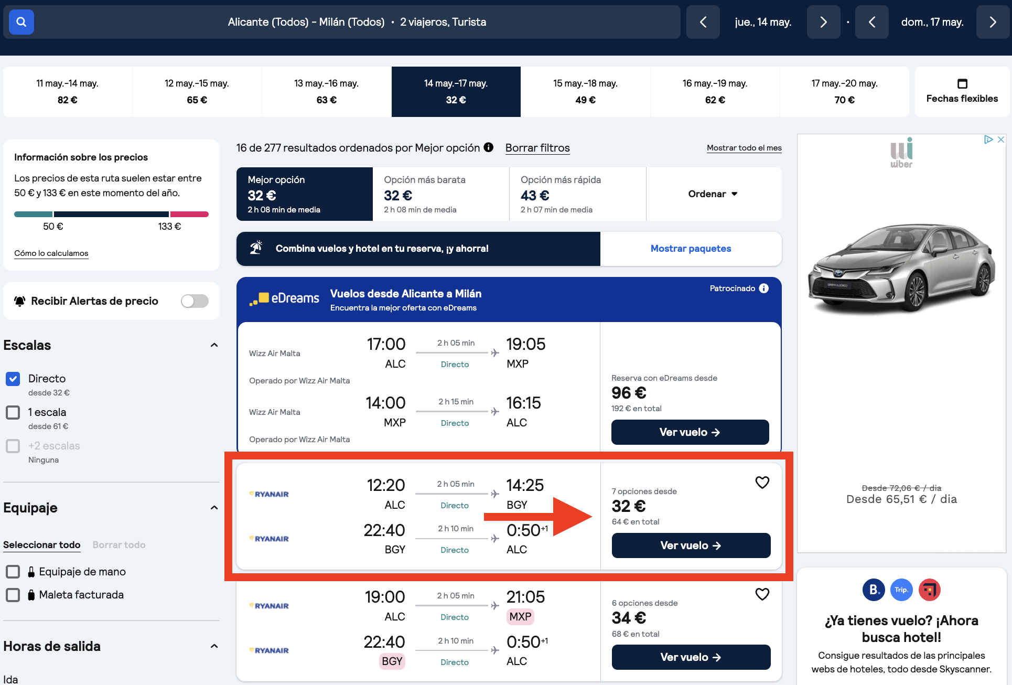Select the 13 may.-16 may. date tab
1012x685 pixels.
[x=327, y=92]
